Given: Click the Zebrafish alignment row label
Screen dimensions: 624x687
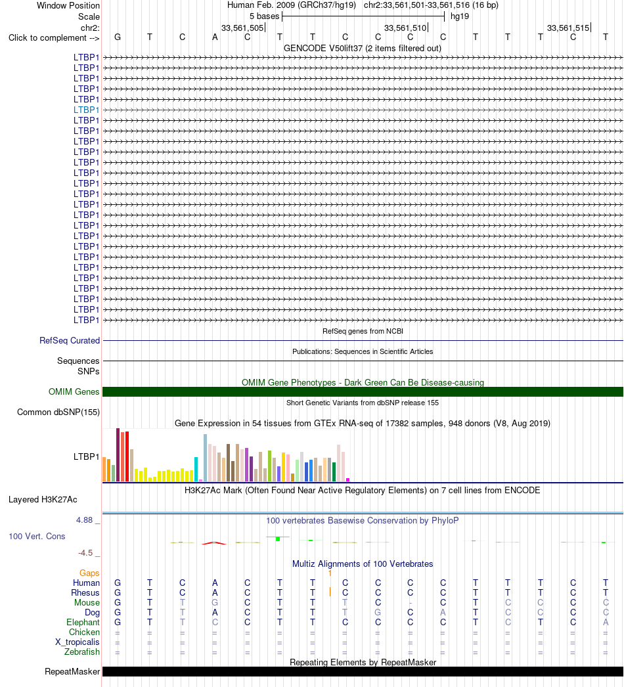Looking at the screenshot, I should 82,652.
